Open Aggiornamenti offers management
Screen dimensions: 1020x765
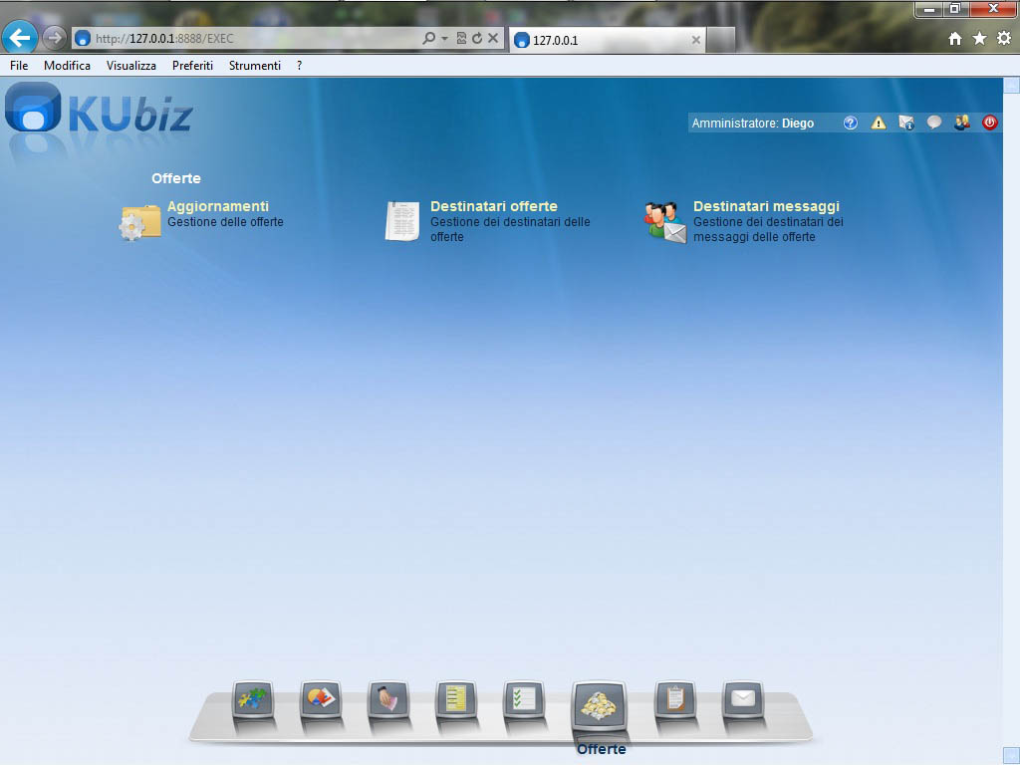(x=217, y=207)
